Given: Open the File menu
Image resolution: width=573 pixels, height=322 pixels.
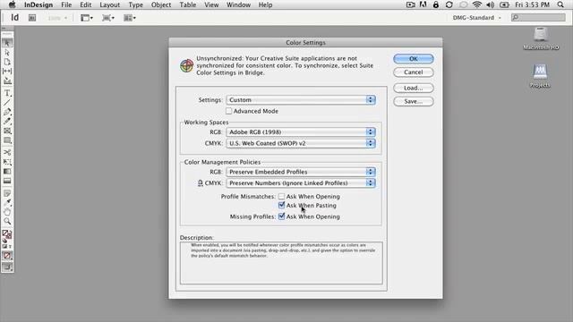Looking at the screenshot, I should tap(66, 4).
